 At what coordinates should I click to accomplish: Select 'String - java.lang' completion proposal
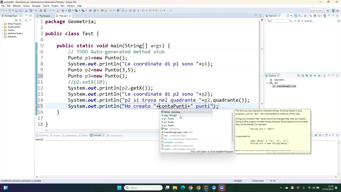pos(186,112)
